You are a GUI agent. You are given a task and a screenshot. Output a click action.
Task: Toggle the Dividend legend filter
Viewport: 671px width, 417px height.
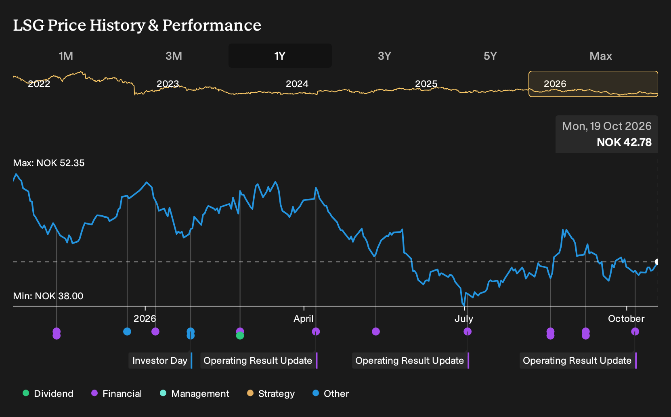[x=48, y=394]
